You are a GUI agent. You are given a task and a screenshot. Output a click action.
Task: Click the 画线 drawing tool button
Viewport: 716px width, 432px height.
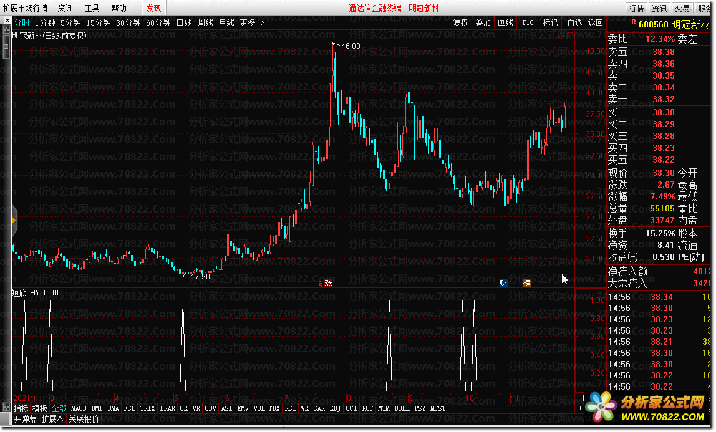505,23
